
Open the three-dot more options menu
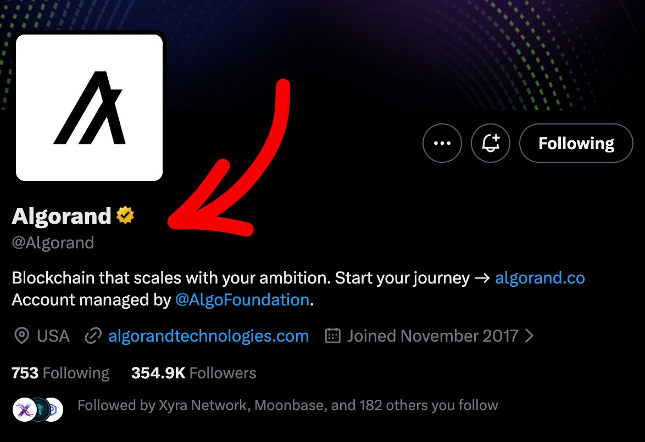(x=442, y=143)
